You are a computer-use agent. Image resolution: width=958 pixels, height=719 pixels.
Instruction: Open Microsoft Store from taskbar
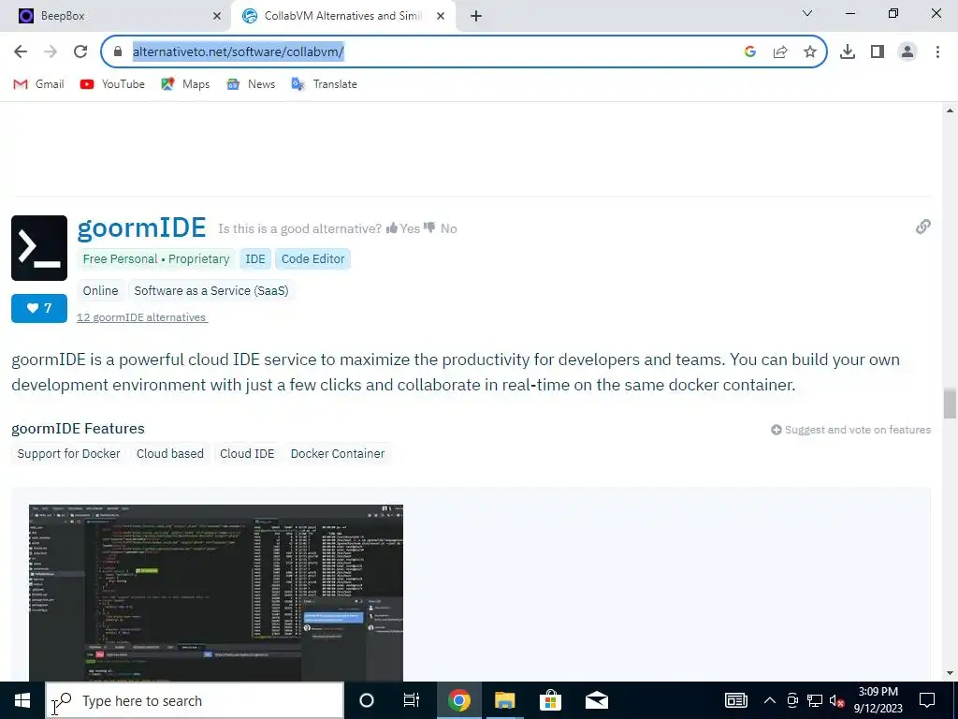click(550, 700)
